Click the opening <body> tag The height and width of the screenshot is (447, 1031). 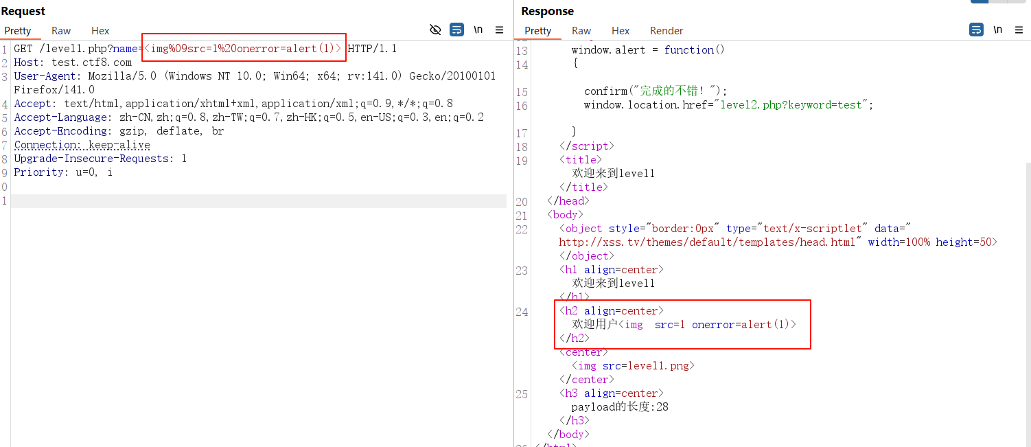pos(566,215)
